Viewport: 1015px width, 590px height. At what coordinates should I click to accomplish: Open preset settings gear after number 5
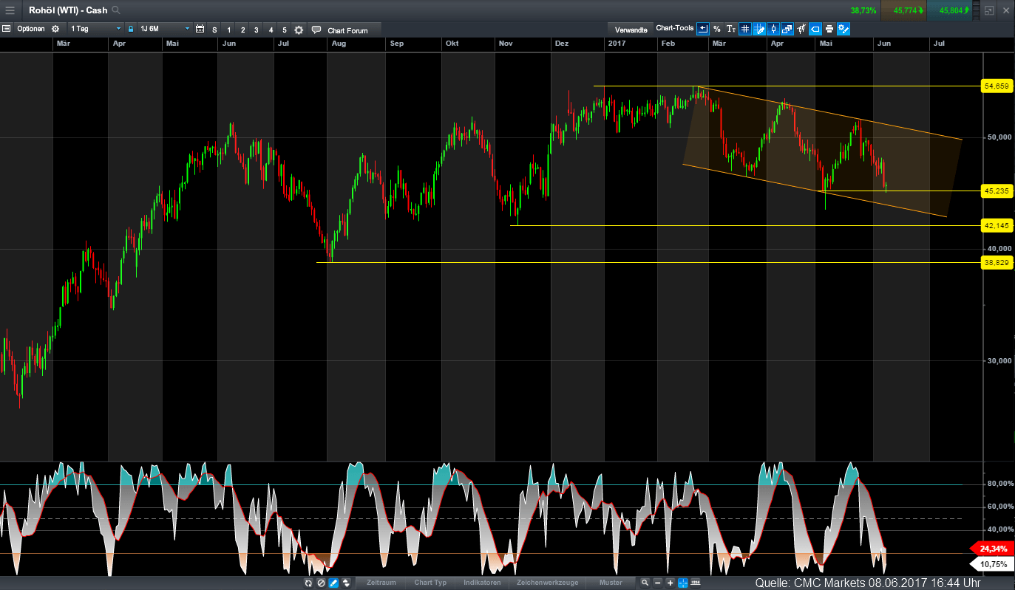pyautogui.click(x=299, y=30)
